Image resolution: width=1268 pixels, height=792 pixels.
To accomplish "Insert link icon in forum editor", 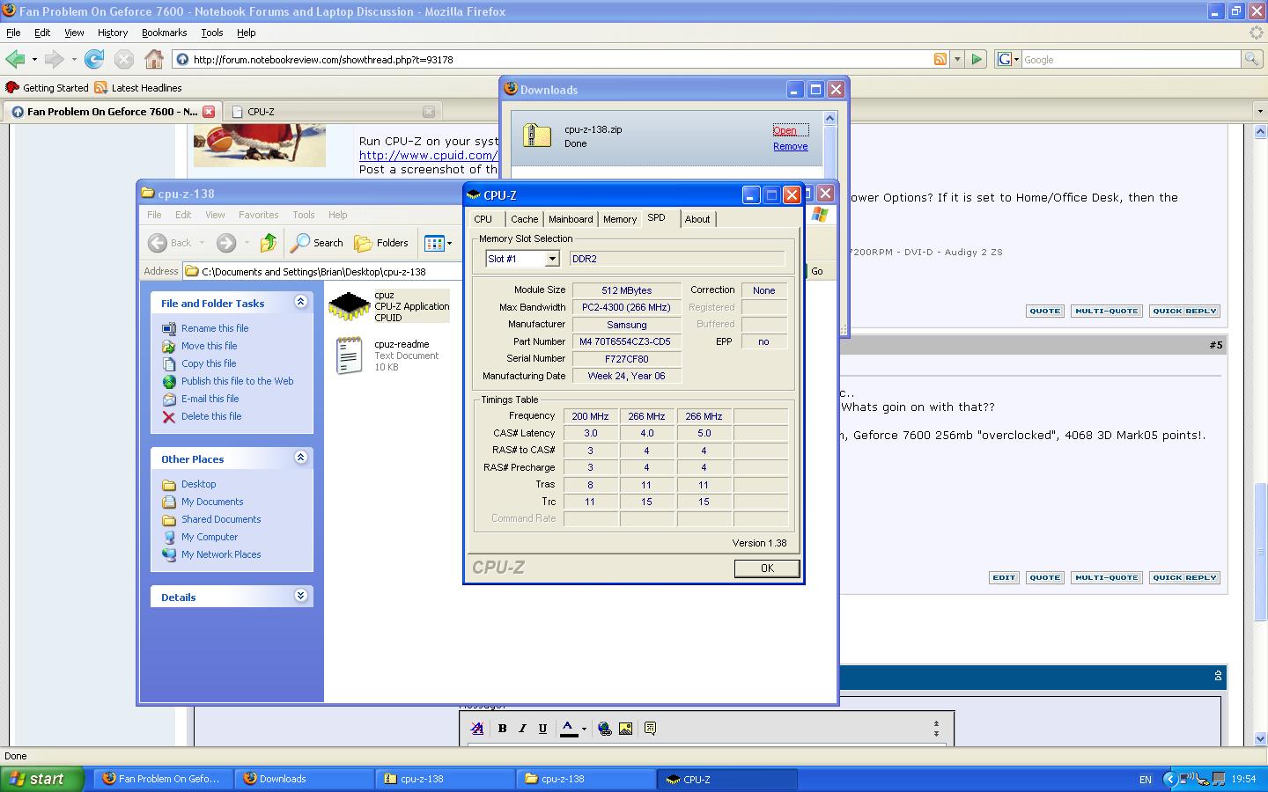I will coord(604,729).
